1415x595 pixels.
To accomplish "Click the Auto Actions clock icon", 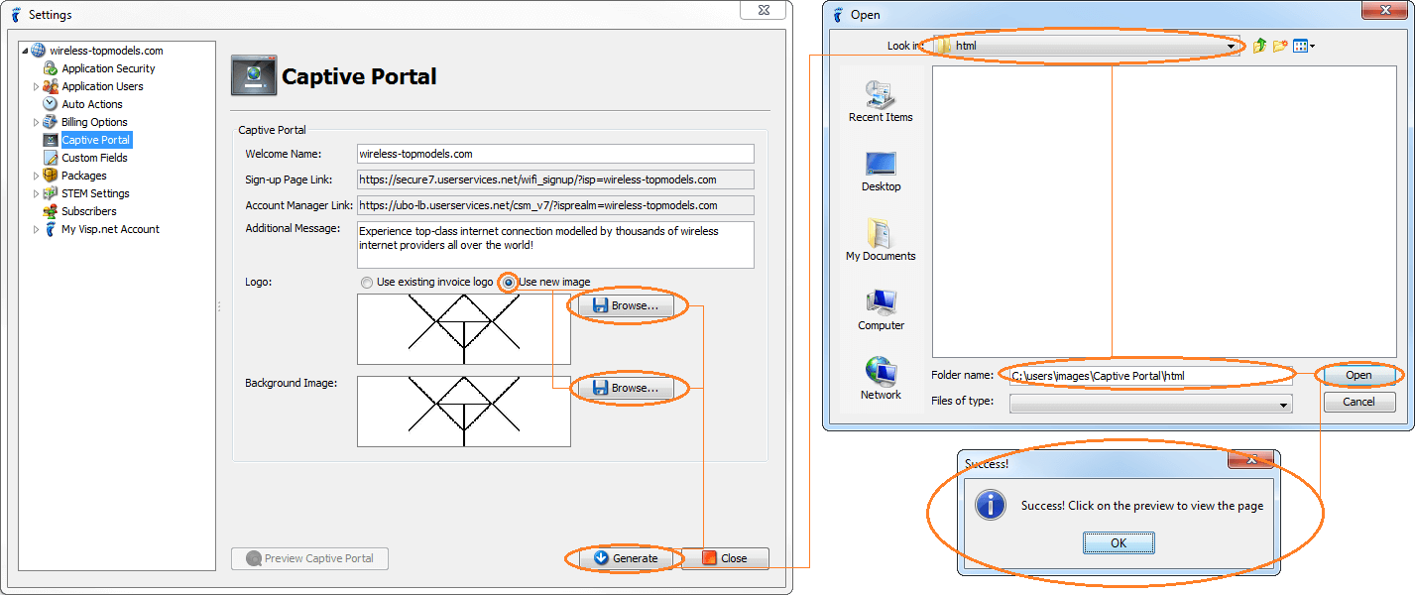I will (x=51, y=104).
